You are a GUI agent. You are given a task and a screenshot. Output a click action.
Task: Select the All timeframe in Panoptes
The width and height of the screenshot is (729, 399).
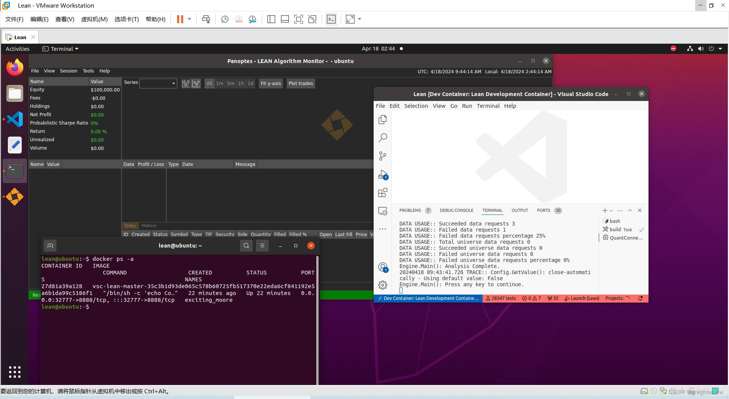click(x=209, y=84)
